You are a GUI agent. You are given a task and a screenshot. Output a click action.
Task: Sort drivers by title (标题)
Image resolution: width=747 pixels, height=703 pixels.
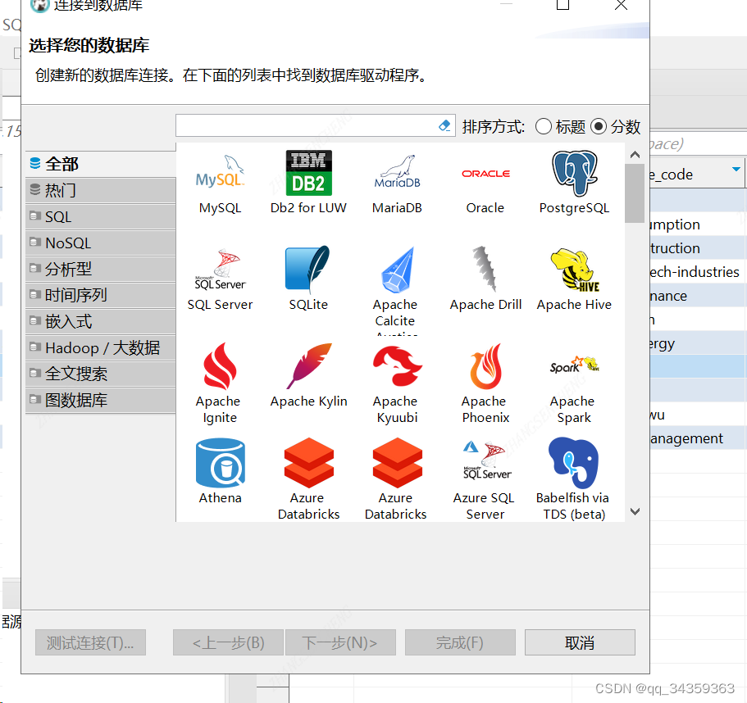(x=561, y=127)
